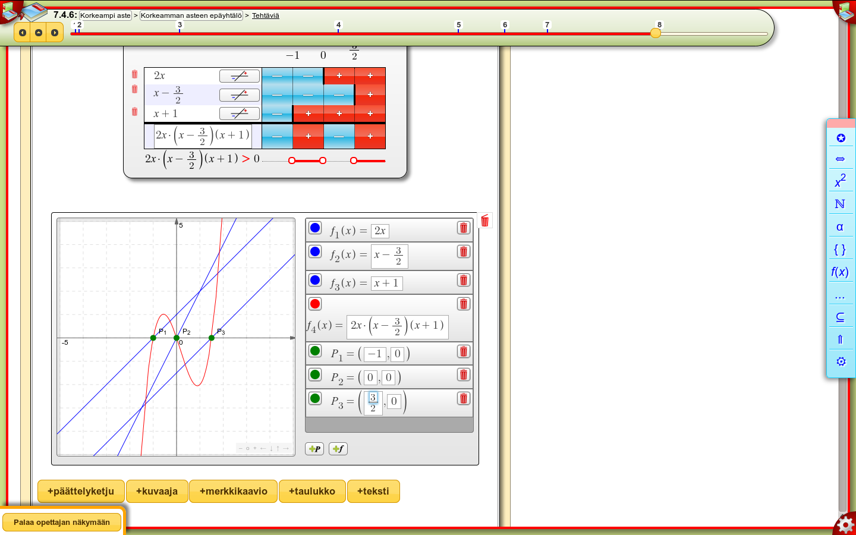Click the > inequality sign in sign chart
This screenshot has width=856, height=535.
pos(246,159)
